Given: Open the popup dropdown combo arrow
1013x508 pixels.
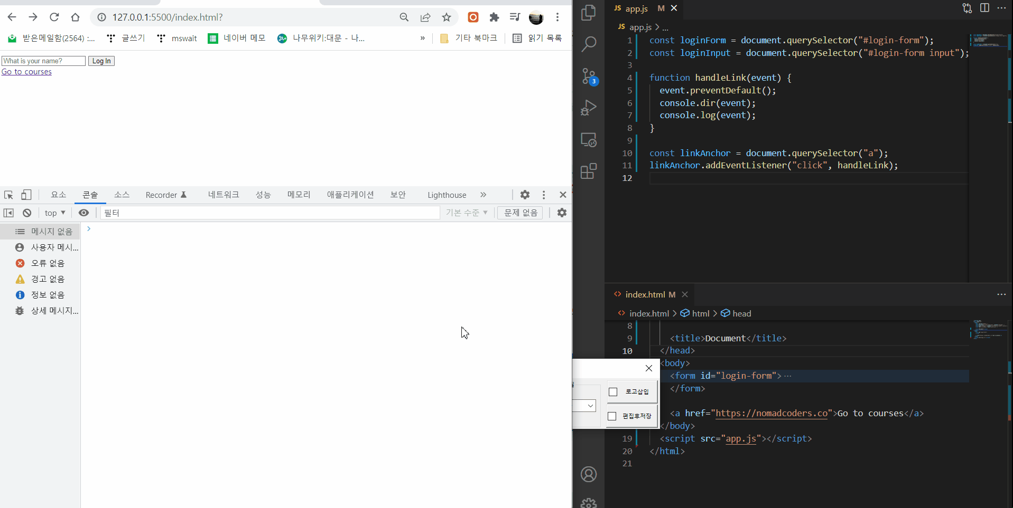Looking at the screenshot, I should coord(591,406).
